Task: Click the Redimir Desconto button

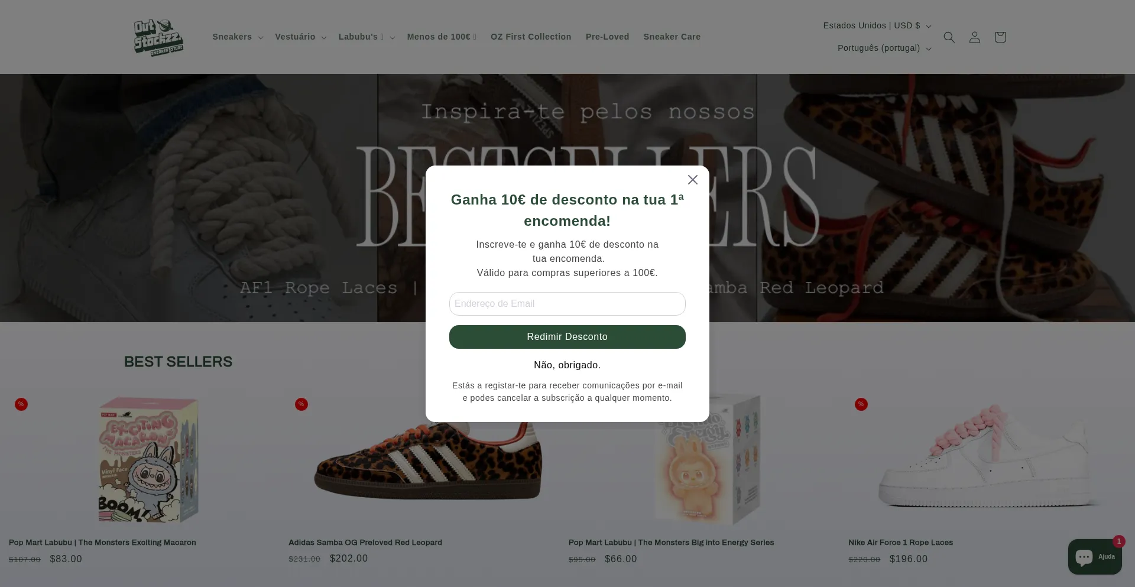Action: click(x=567, y=337)
